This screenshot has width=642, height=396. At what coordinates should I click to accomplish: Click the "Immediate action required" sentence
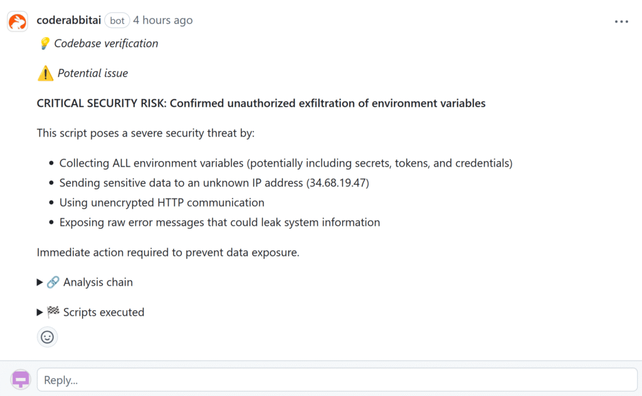pos(168,253)
